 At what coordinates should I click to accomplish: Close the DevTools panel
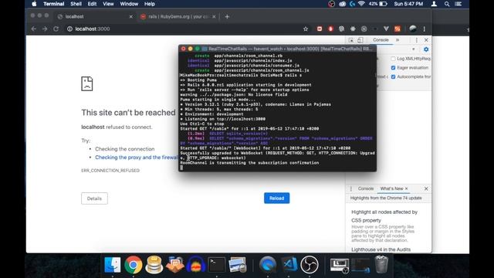[x=426, y=40]
